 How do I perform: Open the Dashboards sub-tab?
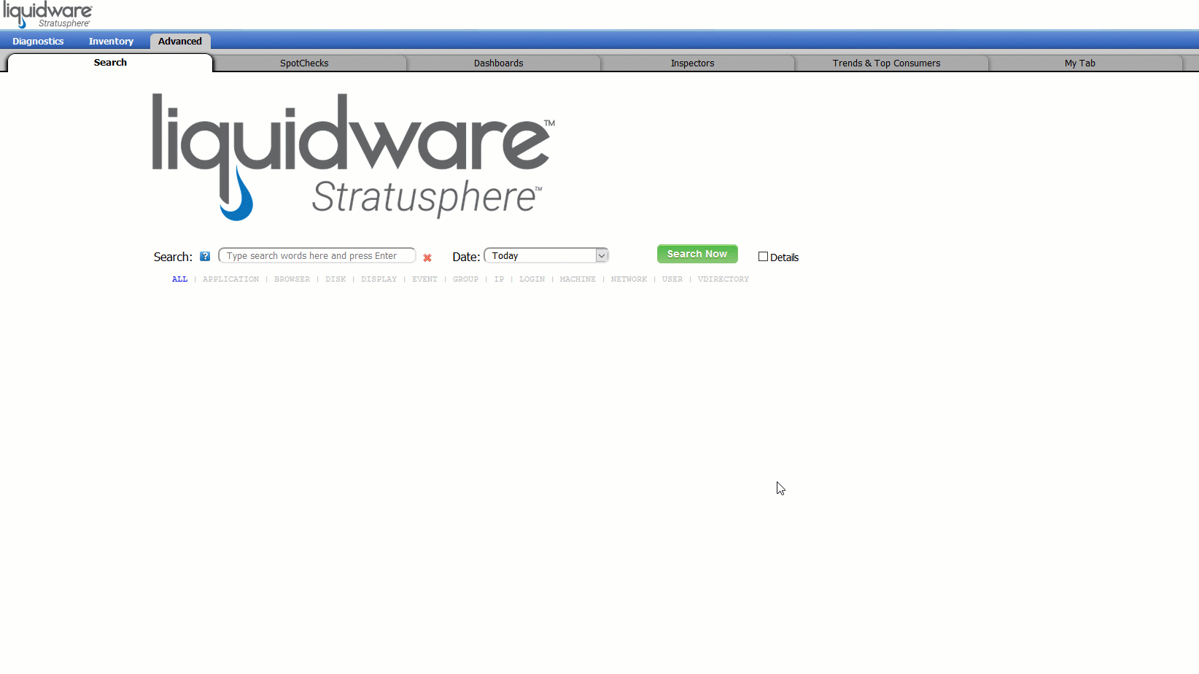coord(499,63)
